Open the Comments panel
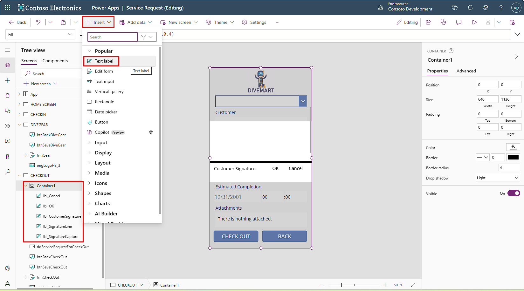The height and width of the screenshot is (291, 524). tap(459, 22)
